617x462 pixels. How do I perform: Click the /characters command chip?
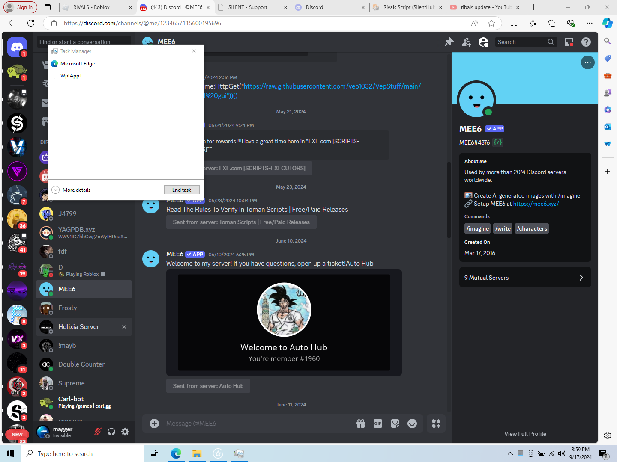coord(532,229)
